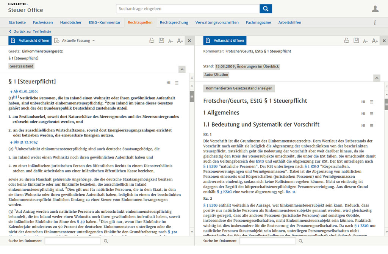388x254 pixels.
Task: Click the blue search magnifier button
Action: (x=266, y=9)
